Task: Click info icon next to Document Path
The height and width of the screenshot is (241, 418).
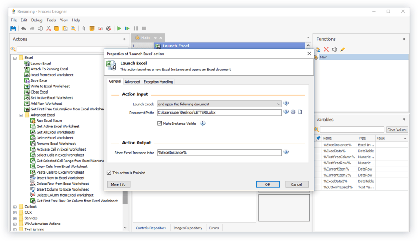Action: click(286, 112)
